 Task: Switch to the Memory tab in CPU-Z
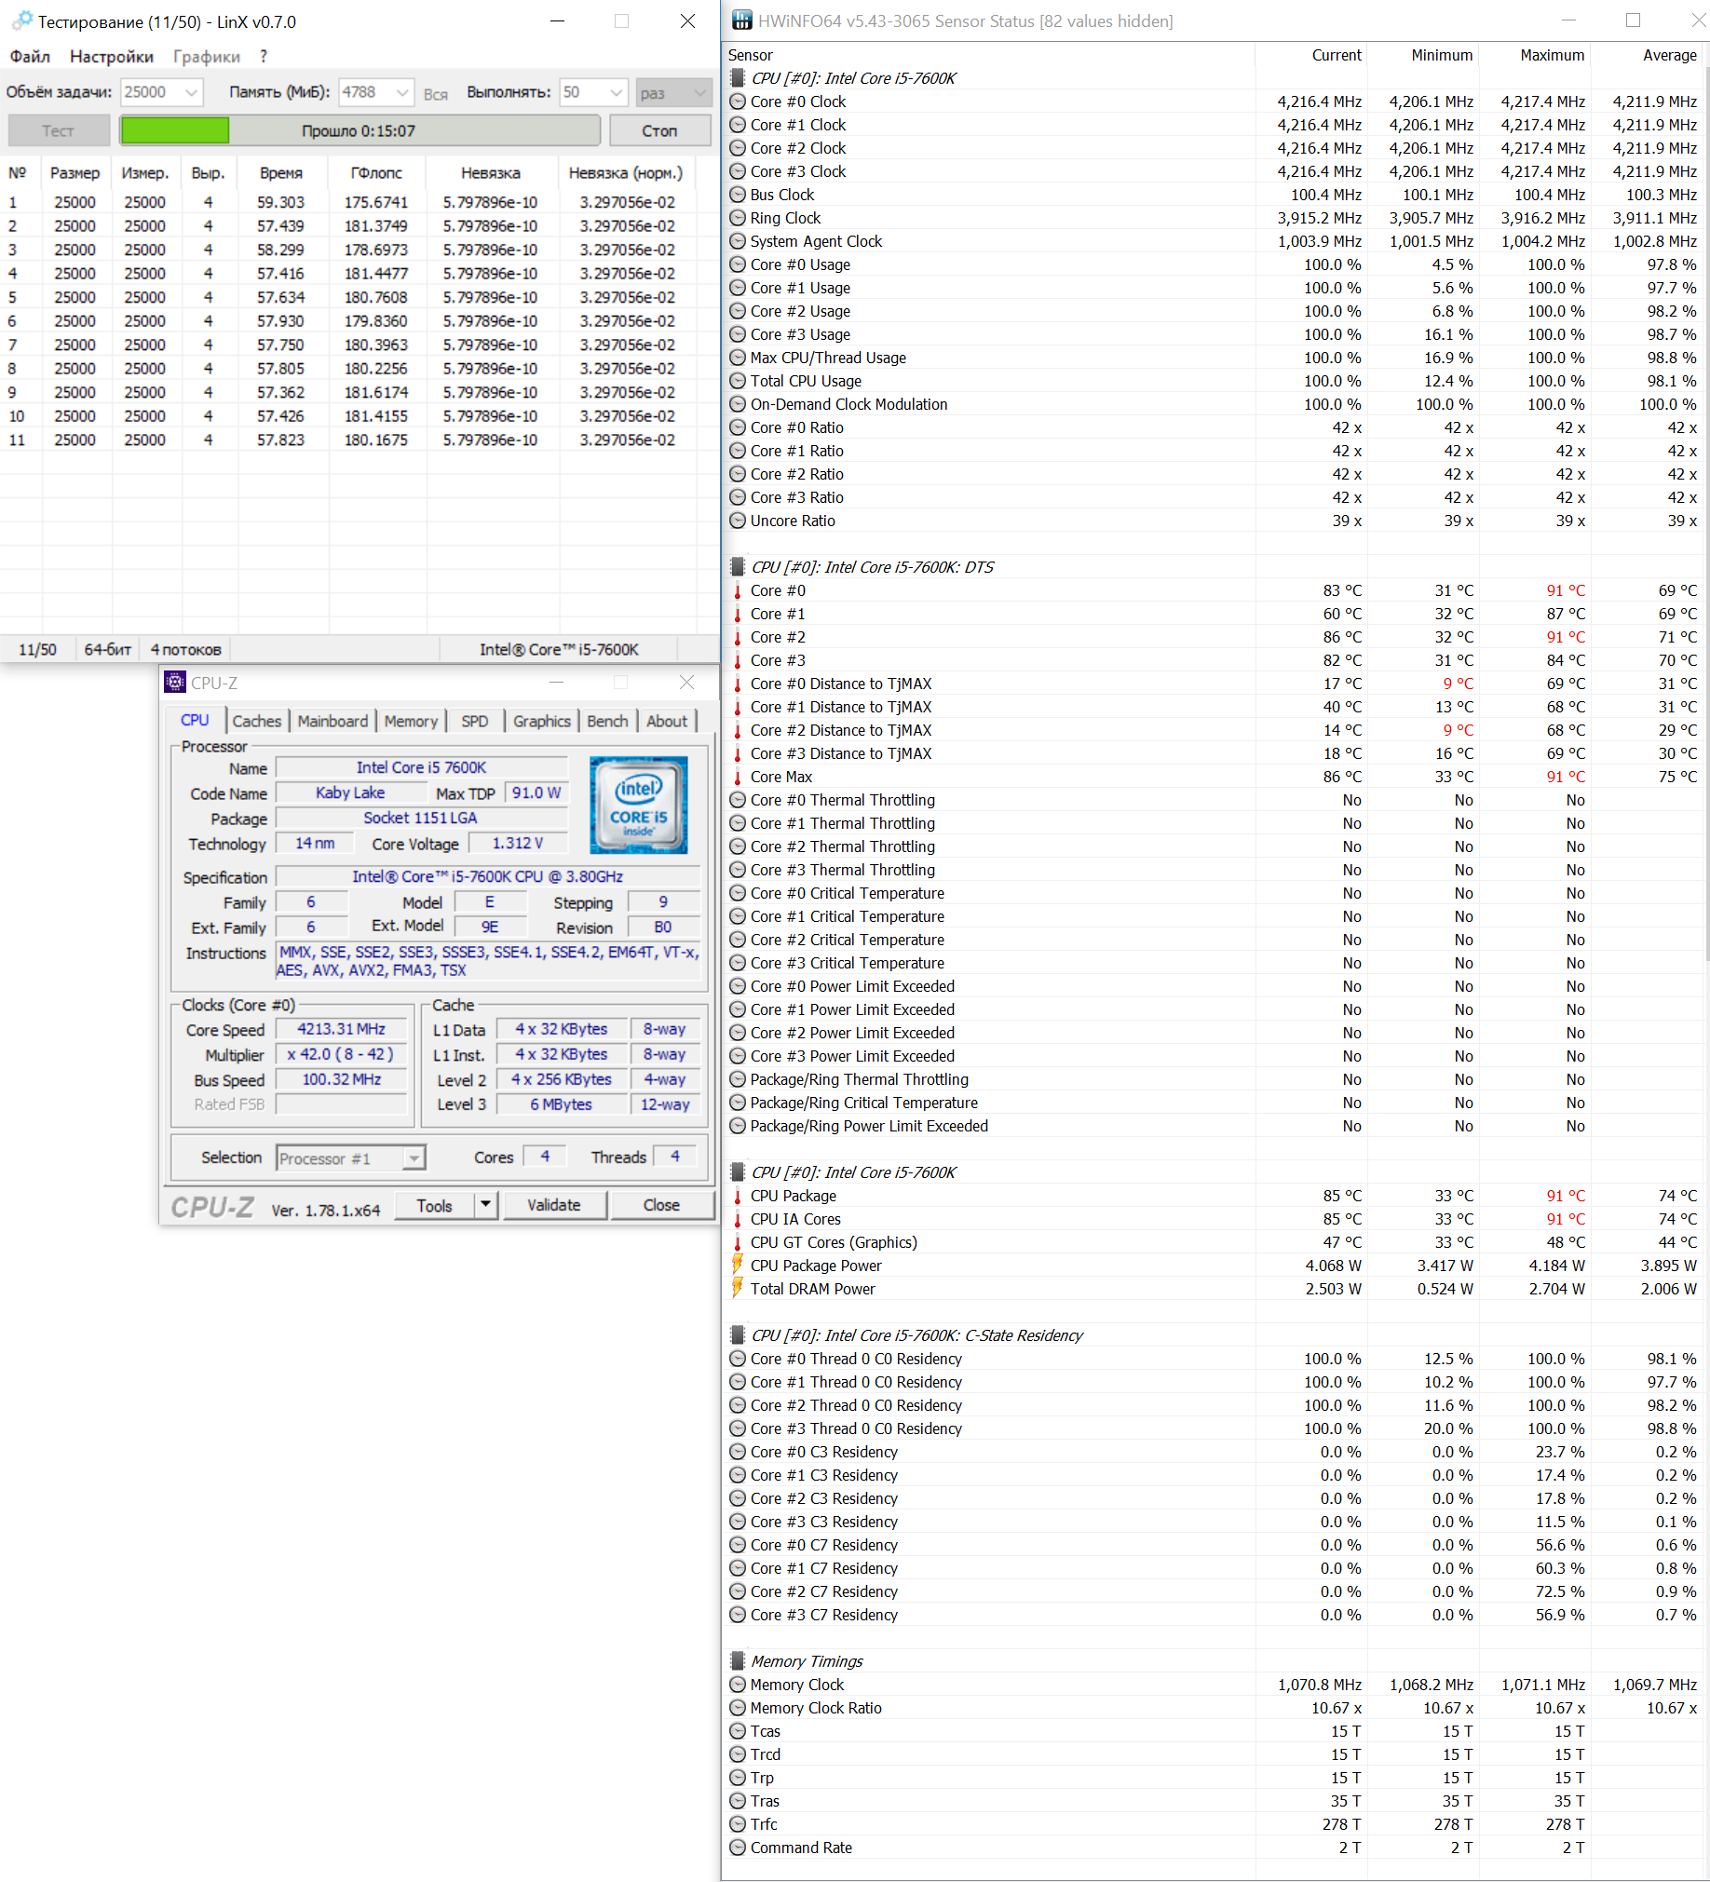[411, 722]
